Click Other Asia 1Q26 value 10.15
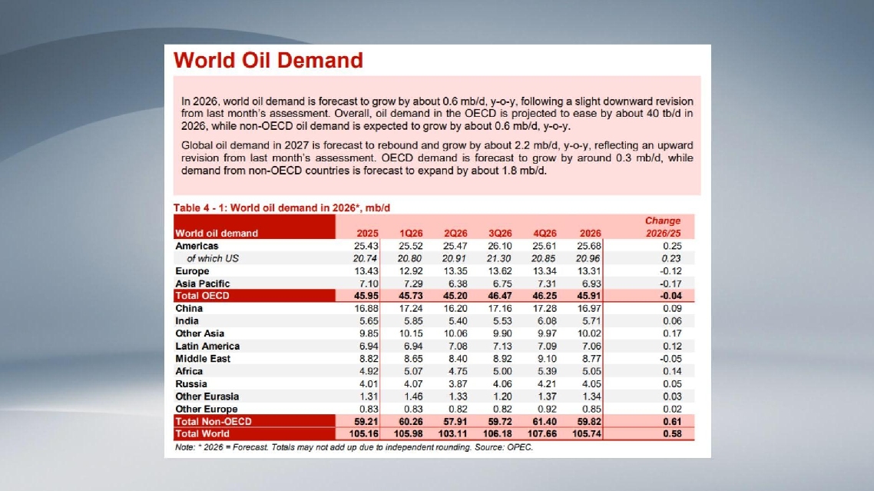The width and height of the screenshot is (874, 491). [x=411, y=333]
